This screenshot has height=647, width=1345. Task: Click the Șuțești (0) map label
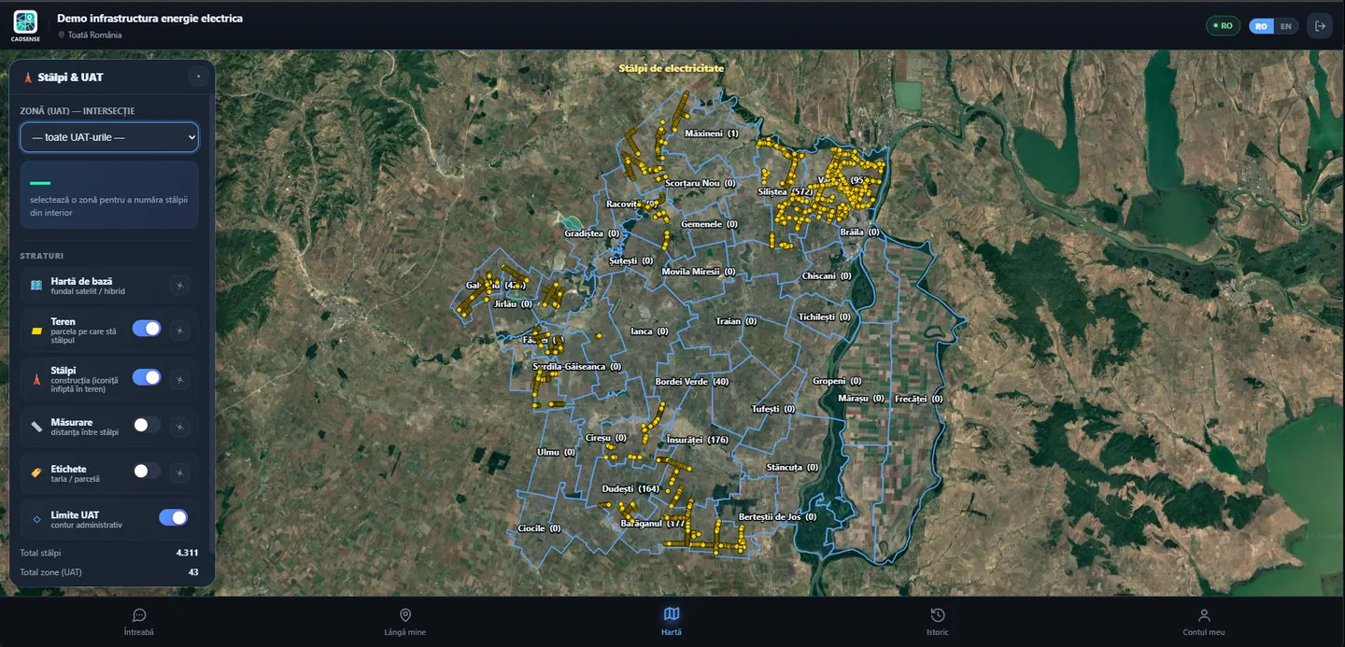[630, 261]
